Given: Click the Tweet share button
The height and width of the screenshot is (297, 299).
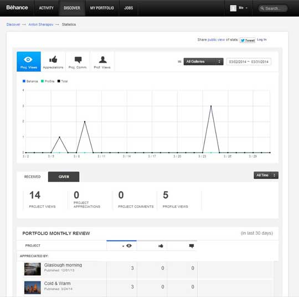Looking at the screenshot, I should [x=248, y=41].
